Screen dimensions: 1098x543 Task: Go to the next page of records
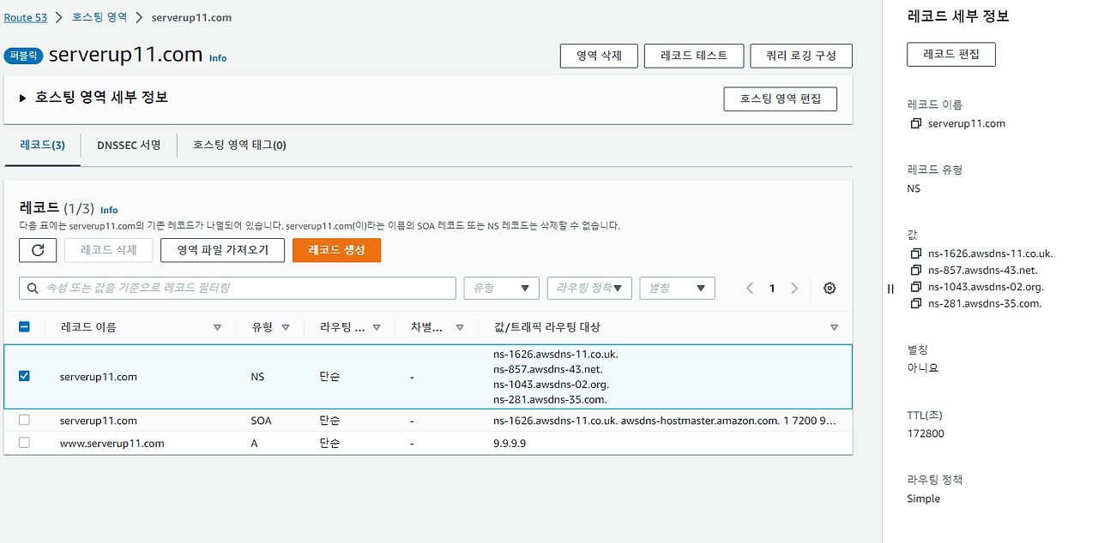794,289
